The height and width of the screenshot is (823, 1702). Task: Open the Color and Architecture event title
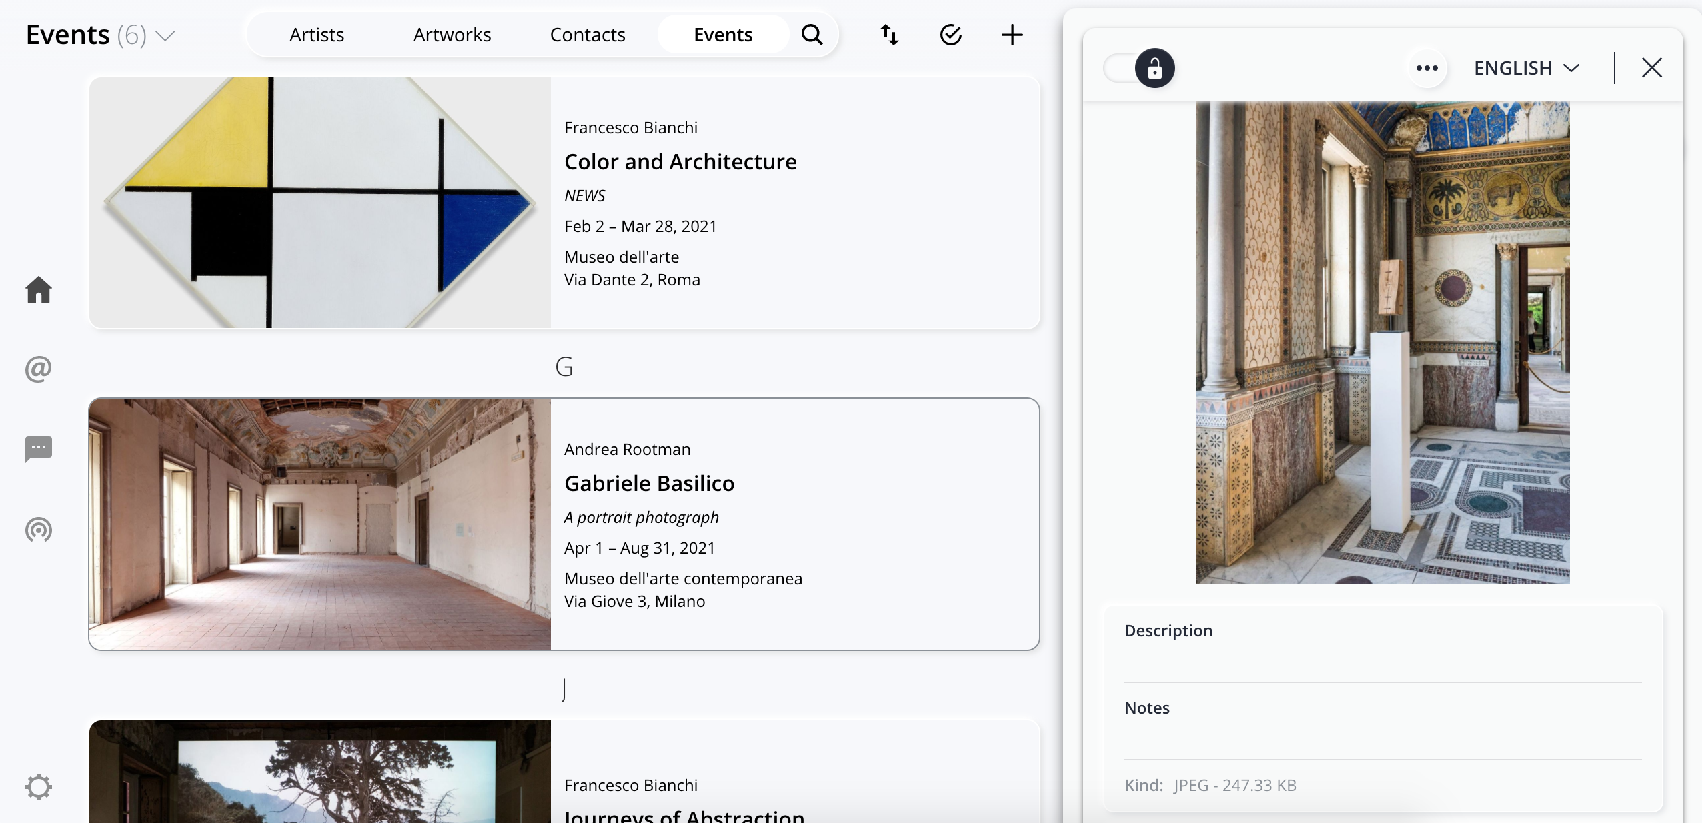pos(680,162)
